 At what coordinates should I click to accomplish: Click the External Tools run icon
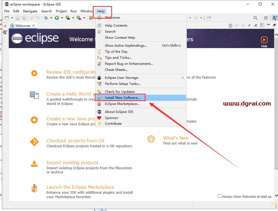[79, 18]
